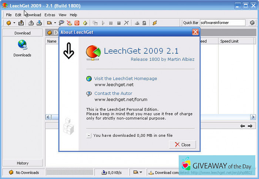The image size is (259, 179).
Task: Maximize the LeechGet window
Action: click(246, 6)
